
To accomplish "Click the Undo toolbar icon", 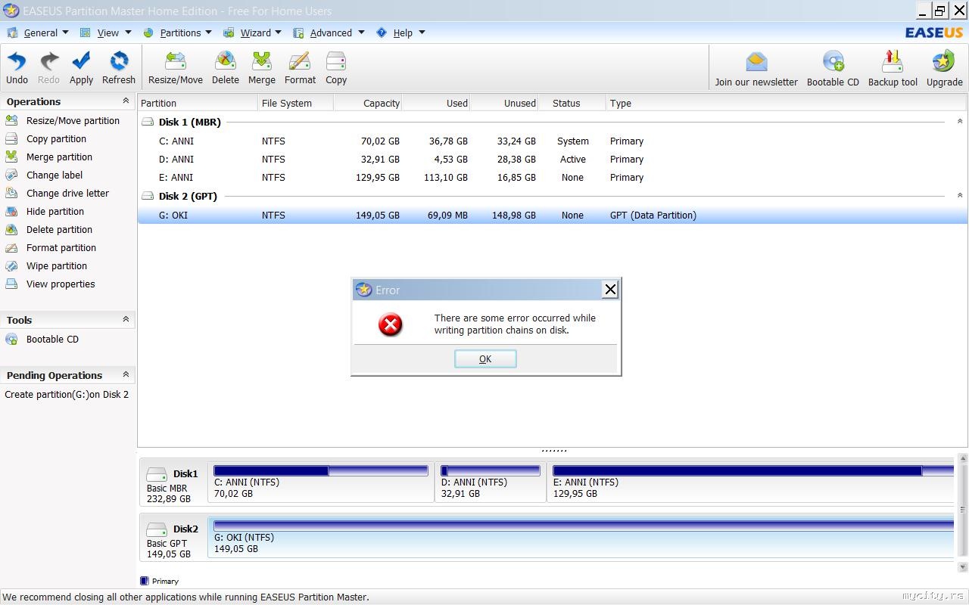I will pyautogui.click(x=17, y=68).
